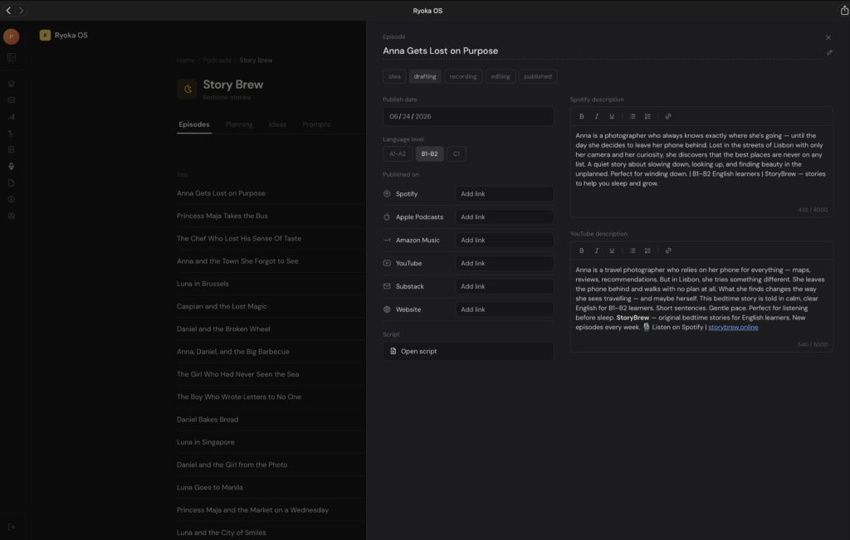Apply bold in Spotify description toolbar
850x540 pixels.
coord(582,116)
